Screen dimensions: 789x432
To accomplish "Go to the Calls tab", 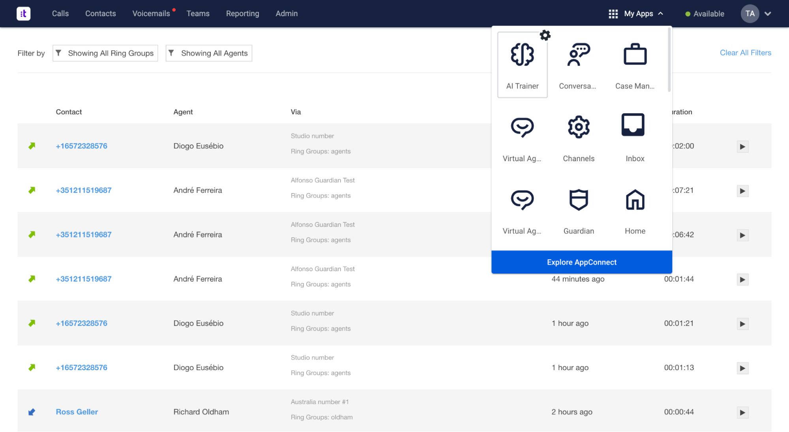I will [60, 13].
